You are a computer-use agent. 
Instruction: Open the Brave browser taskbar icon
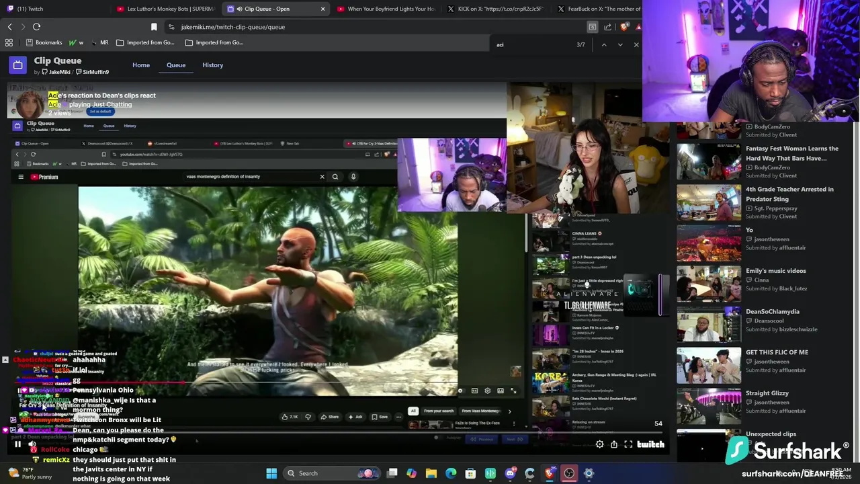[550, 473]
